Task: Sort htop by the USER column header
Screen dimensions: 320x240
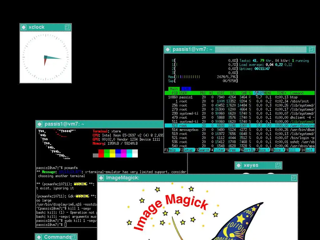Action: pyautogui.click(x=183, y=93)
